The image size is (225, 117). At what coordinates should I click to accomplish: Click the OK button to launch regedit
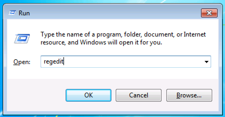[89, 95]
